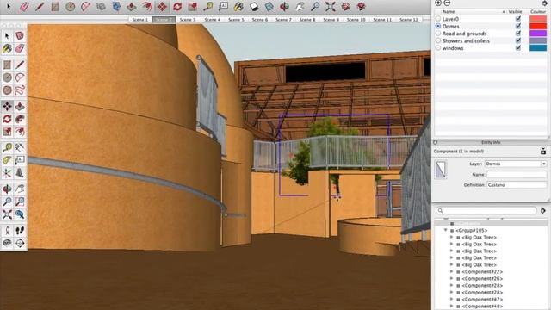The height and width of the screenshot is (310, 551).
Task: Activate the Axes tool
Action: [x=7, y=173]
